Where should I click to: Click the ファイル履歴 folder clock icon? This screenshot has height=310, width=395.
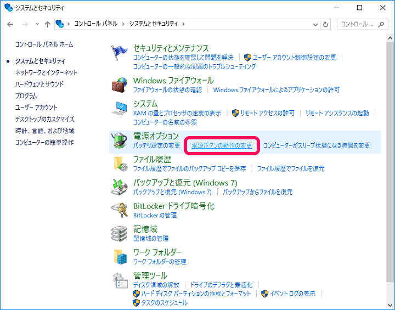click(x=120, y=164)
